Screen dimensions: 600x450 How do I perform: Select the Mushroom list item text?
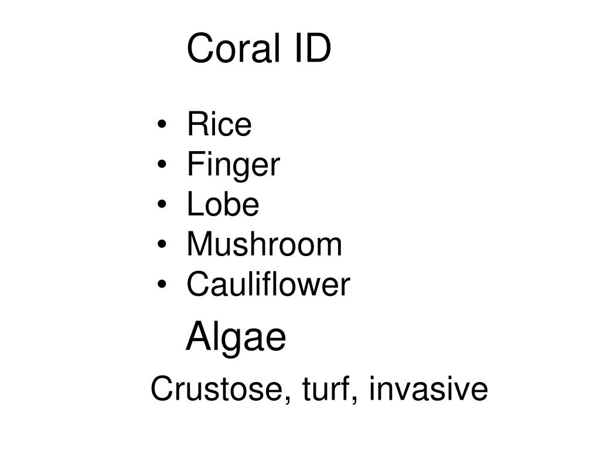pyautogui.click(x=264, y=244)
